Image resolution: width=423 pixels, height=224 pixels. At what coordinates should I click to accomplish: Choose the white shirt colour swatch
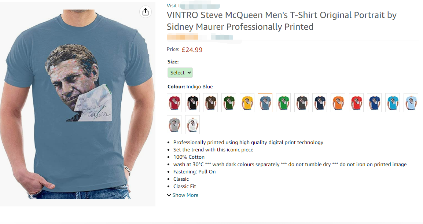tap(192, 125)
